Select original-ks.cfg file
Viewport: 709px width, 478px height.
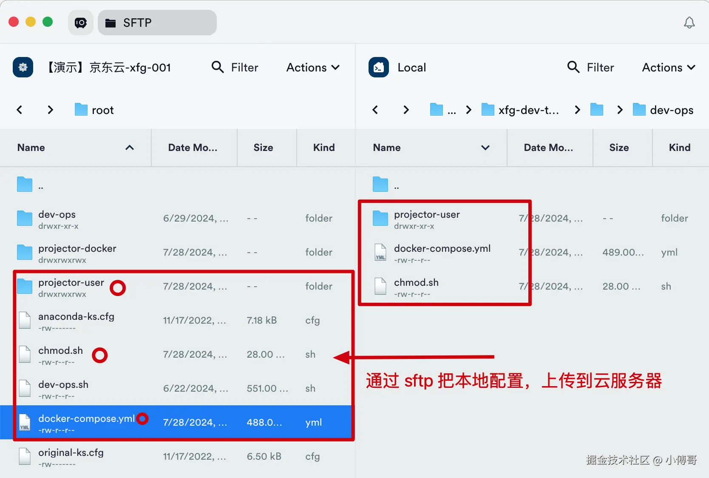click(x=177, y=456)
